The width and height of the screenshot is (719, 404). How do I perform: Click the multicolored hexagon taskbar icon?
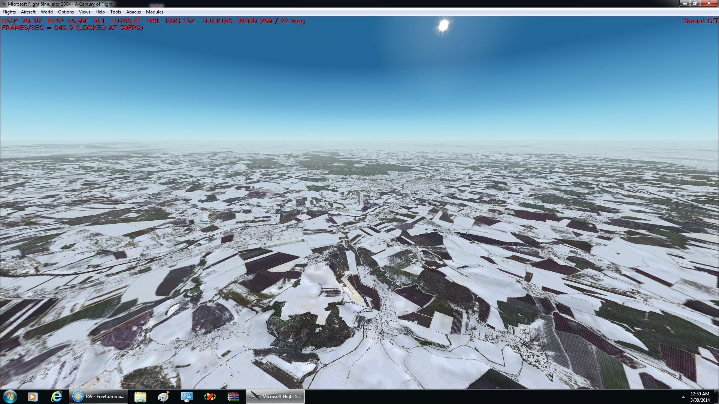[210, 397]
